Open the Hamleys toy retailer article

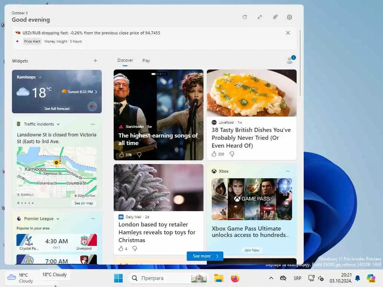157,232
